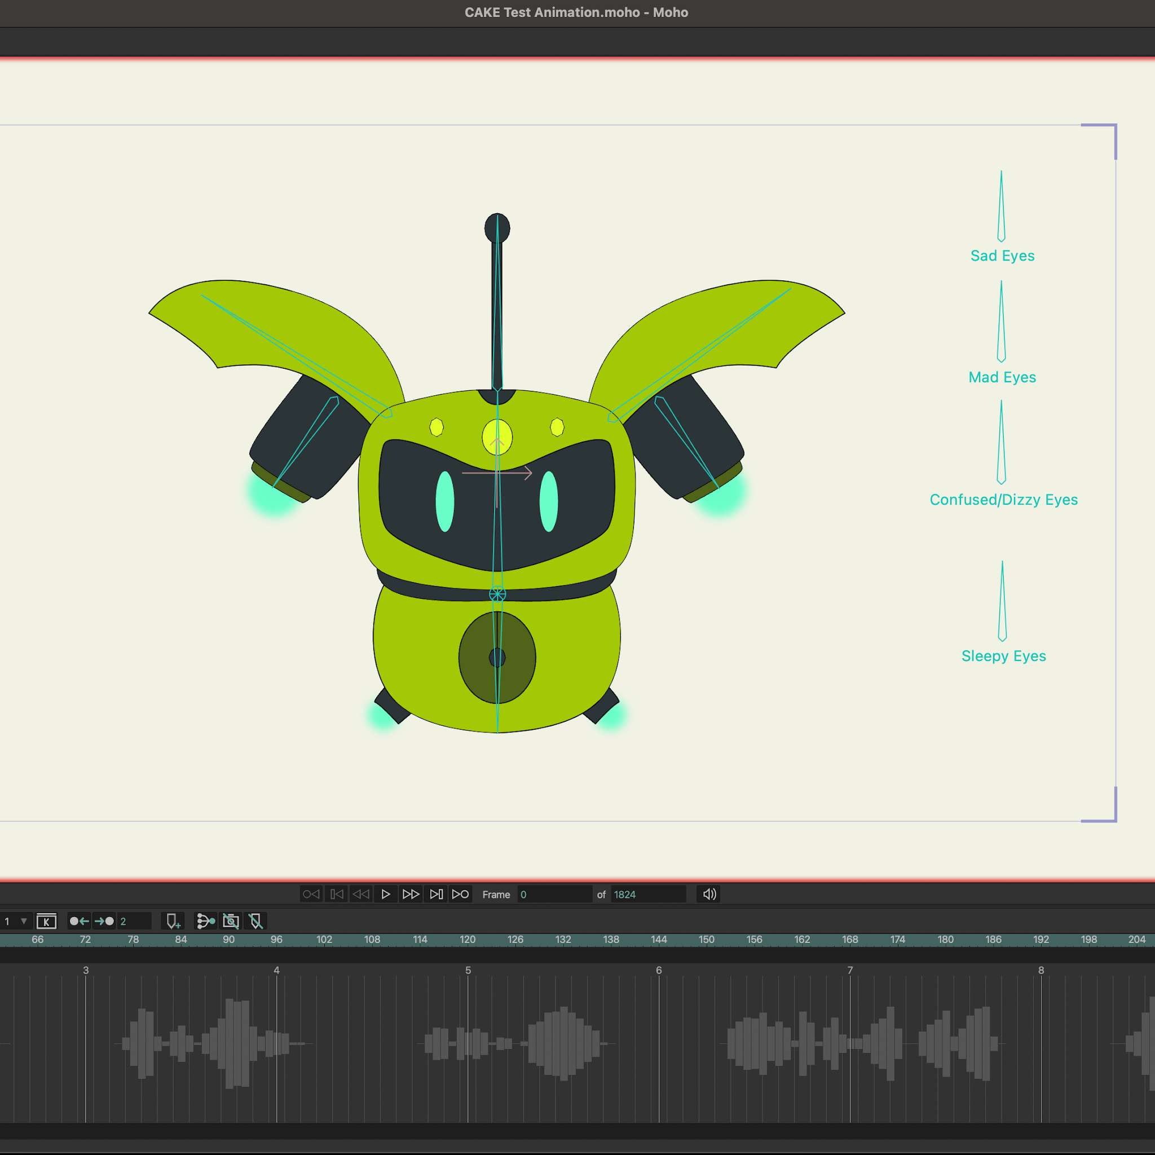1155x1155 pixels.
Task: Click second marker 3 in audio track
Action: pos(86,970)
